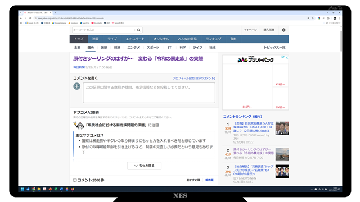Open the 科学 category
The image size is (360, 202).
(183, 47)
